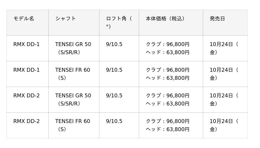Select the 本体価格(税込) header cell
This screenshot has width=260, height=148.
coord(165,19)
